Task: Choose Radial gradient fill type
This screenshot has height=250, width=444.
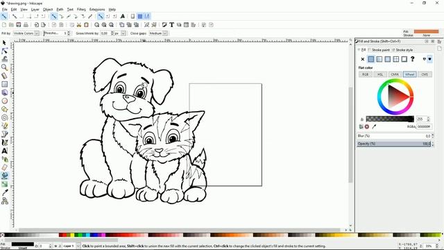Action: click(x=388, y=59)
